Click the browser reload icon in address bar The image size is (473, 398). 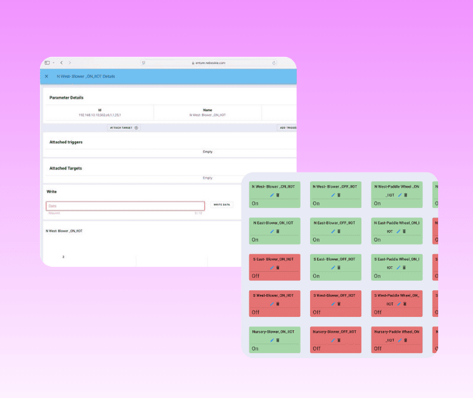click(274, 63)
